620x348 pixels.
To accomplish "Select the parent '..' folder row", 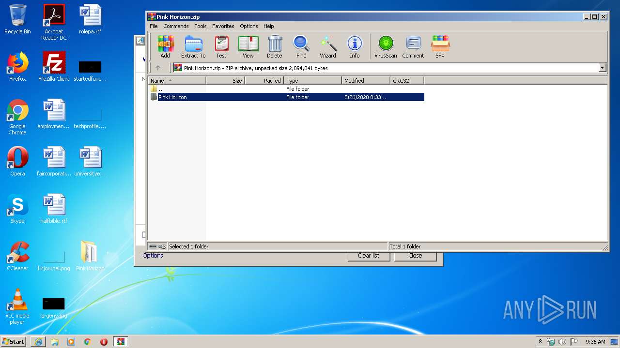I will coord(287,89).
